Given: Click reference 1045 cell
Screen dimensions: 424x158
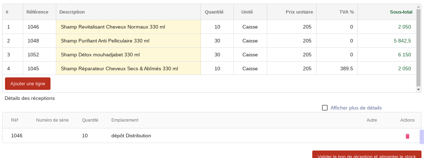Looking at the screenshot, I should coord(39,68).
